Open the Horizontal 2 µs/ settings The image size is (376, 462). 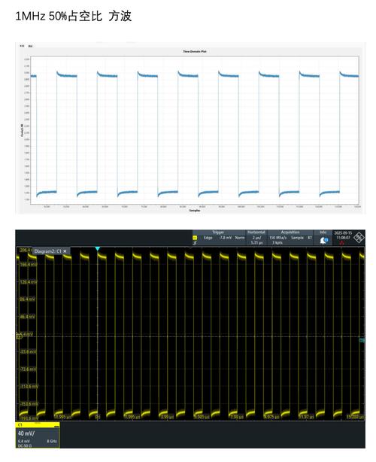pos(256,238)
